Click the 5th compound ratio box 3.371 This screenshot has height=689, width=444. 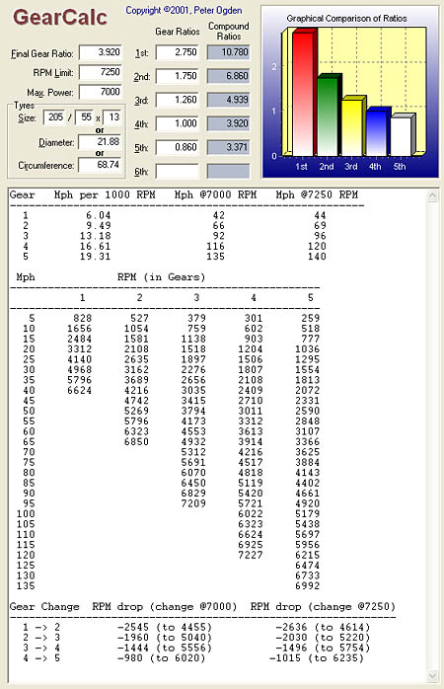(x=228, y=147)
